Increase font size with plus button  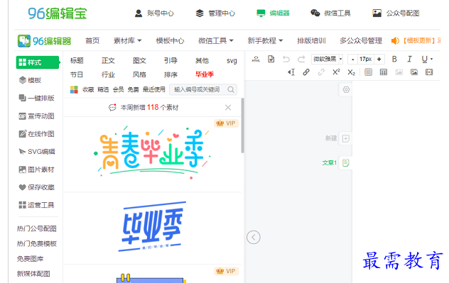pyautogui.click(x=379, y=59)
